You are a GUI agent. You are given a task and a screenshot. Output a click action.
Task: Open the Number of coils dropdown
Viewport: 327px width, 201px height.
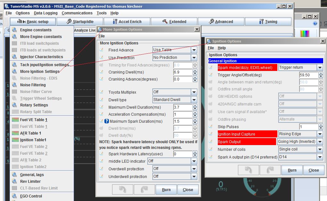[x=320, y=149]
